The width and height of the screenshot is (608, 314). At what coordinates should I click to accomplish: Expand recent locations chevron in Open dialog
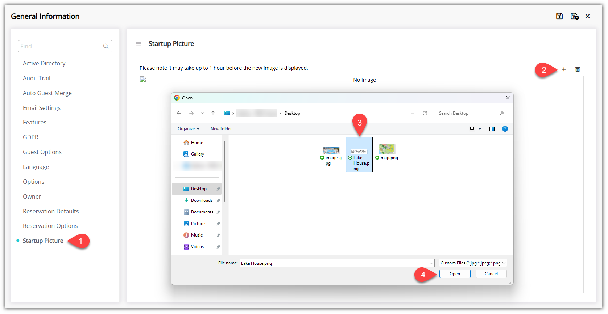coord(202,113)
